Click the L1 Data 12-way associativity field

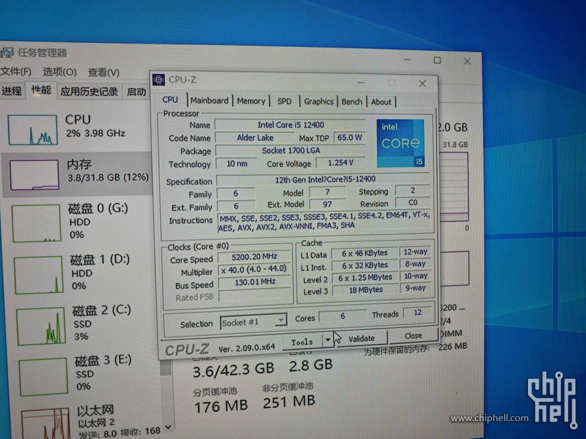tap(415, 252)
